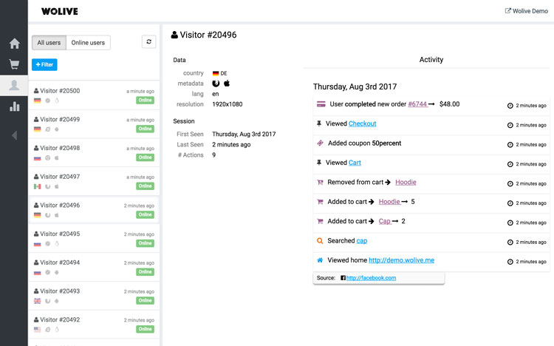Click the coupon tag icon beside Added coupon
The width and height of the screenshot is (554, 346).
(320, 143)
